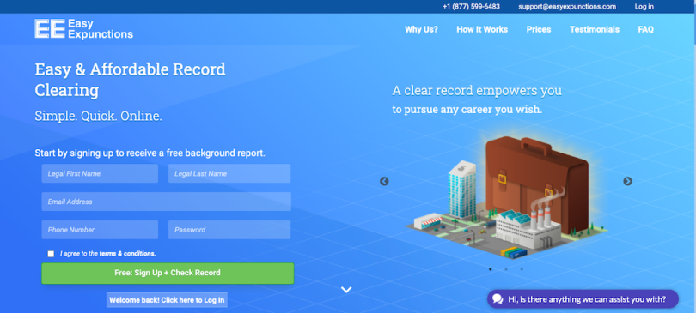Open the Testimonials section
Viewport: 696px width, 313px height.
[595, 29]
